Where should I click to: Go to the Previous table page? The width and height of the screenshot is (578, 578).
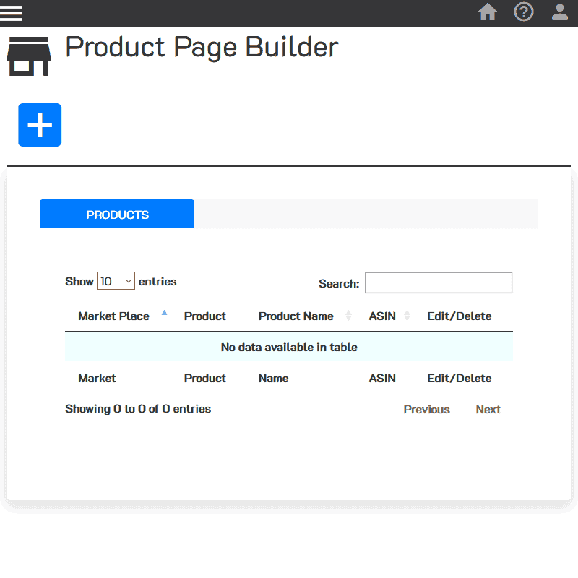click(x=426, y=409)
